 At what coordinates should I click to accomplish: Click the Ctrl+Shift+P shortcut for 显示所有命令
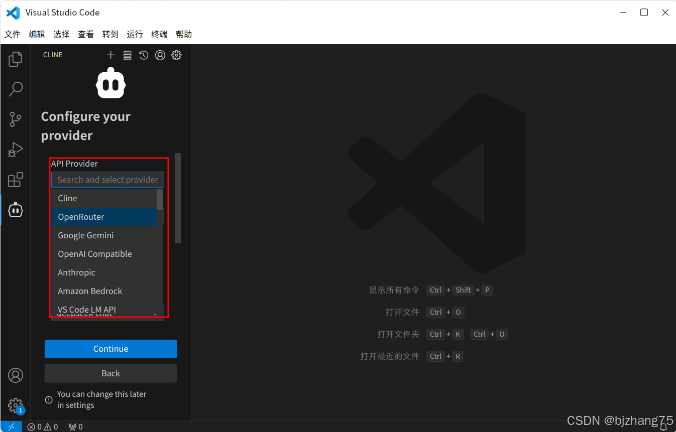tap(460, 290)
